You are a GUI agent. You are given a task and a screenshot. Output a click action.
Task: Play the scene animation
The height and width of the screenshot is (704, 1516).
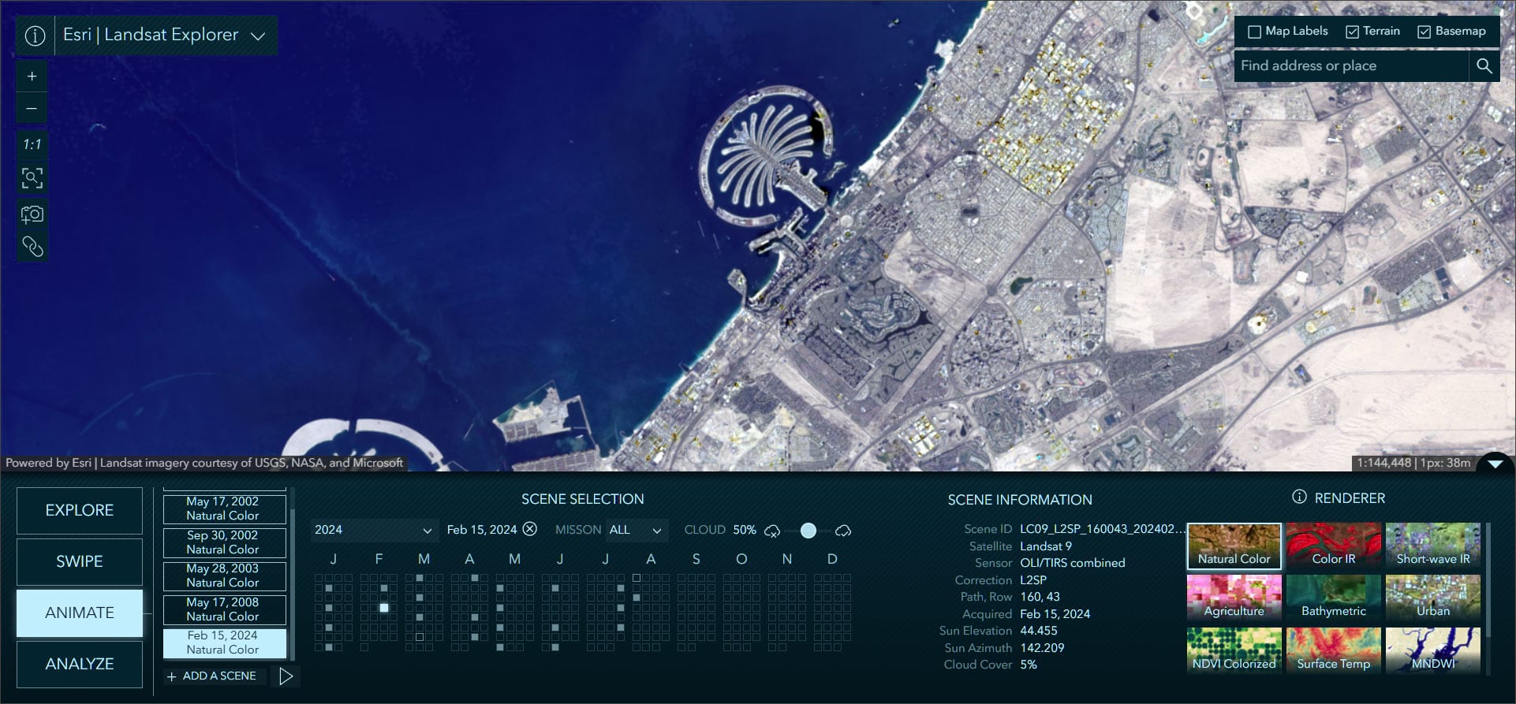286,676
